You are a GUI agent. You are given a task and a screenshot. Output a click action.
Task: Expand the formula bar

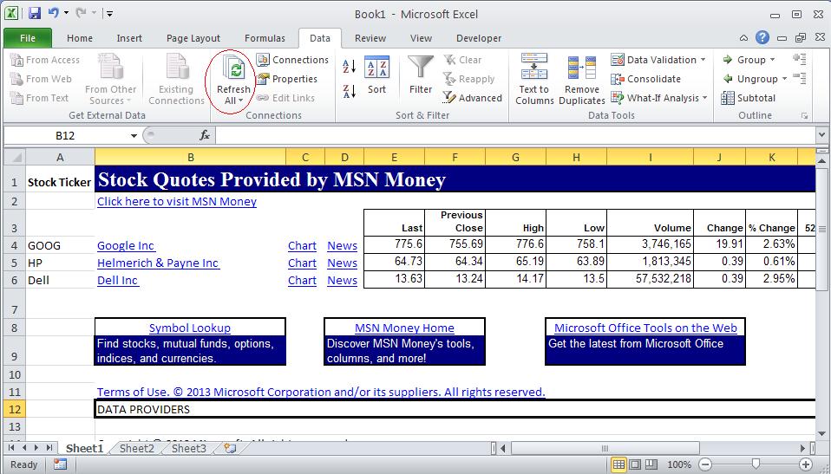tap(822, 136)
